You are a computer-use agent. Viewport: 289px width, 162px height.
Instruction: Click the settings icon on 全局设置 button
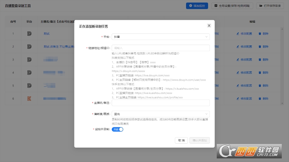(x=216, y=6)
